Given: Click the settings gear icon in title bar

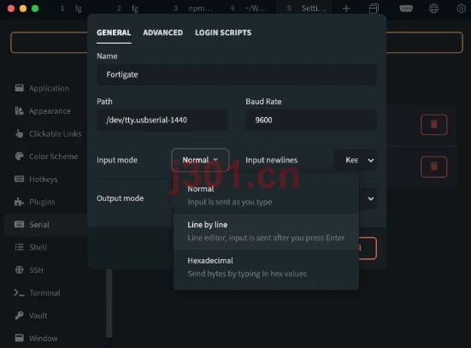Looking at the screenshot, I should click(x=461, y=9).
